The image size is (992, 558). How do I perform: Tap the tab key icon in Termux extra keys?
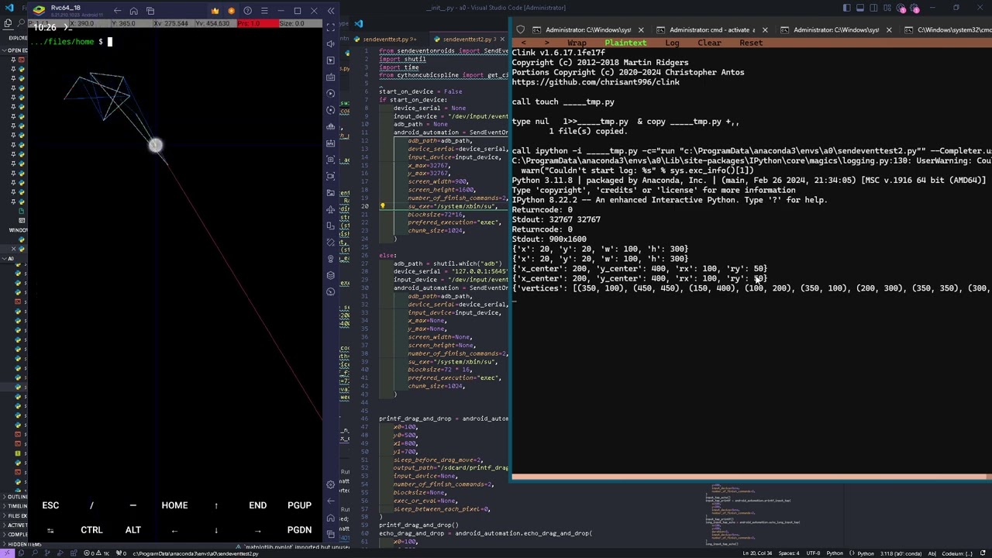point(50,530)
